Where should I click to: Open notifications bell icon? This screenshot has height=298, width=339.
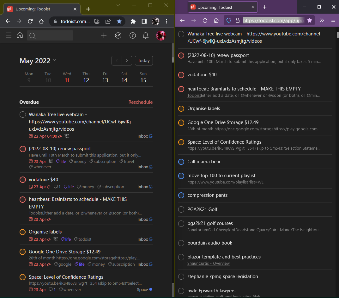pos(146,35)
